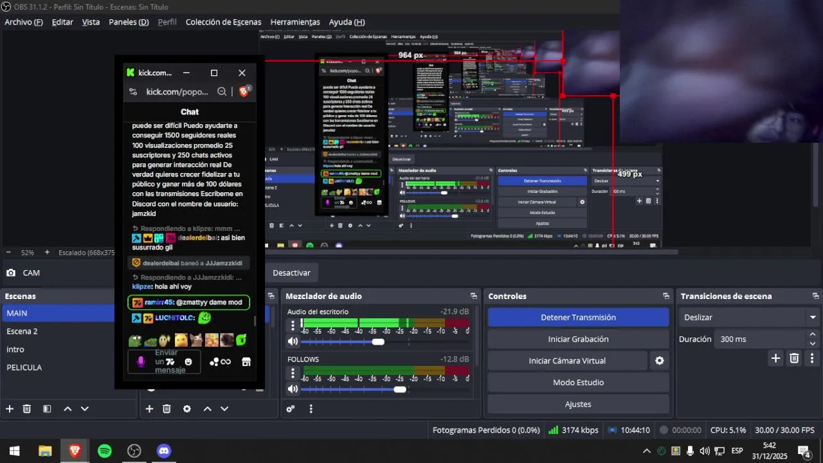Open options menu for Audio del escritorio
Screen dimensions: 823x463
click(x=293, y=325)
